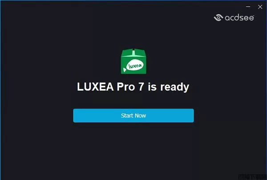267x180 pixels.
Task: Click the acdsee eye logo icon
Action: 218,17
